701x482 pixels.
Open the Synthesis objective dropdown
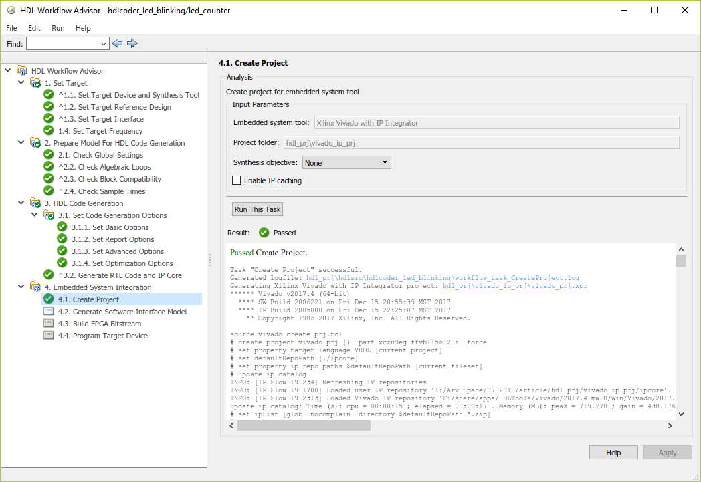pyautogui.click(x=346, y=162)
